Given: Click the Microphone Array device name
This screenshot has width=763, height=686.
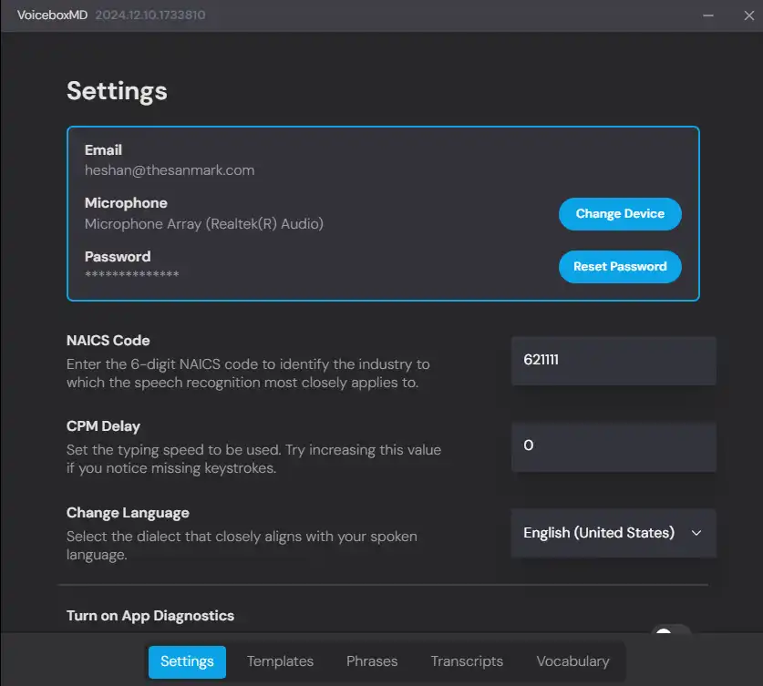Looking at the screenshot, I should point(204,223).
